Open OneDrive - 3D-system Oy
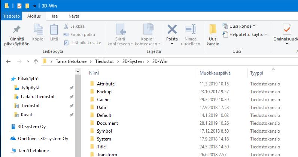 point(43,139)
